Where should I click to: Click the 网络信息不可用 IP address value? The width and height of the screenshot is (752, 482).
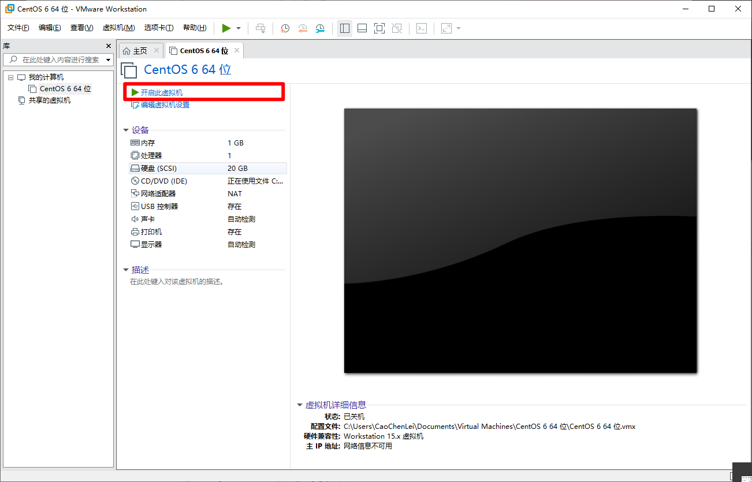(368, 446)
